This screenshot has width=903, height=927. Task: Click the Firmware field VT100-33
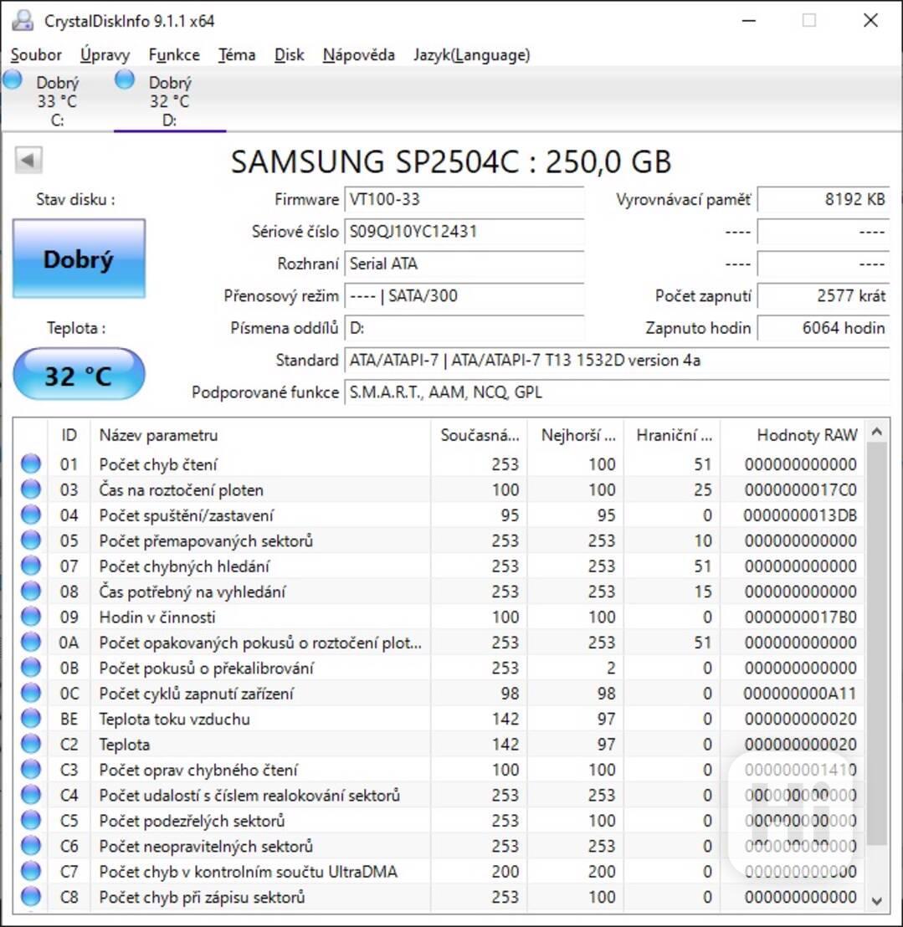click(x=464, y=199)
